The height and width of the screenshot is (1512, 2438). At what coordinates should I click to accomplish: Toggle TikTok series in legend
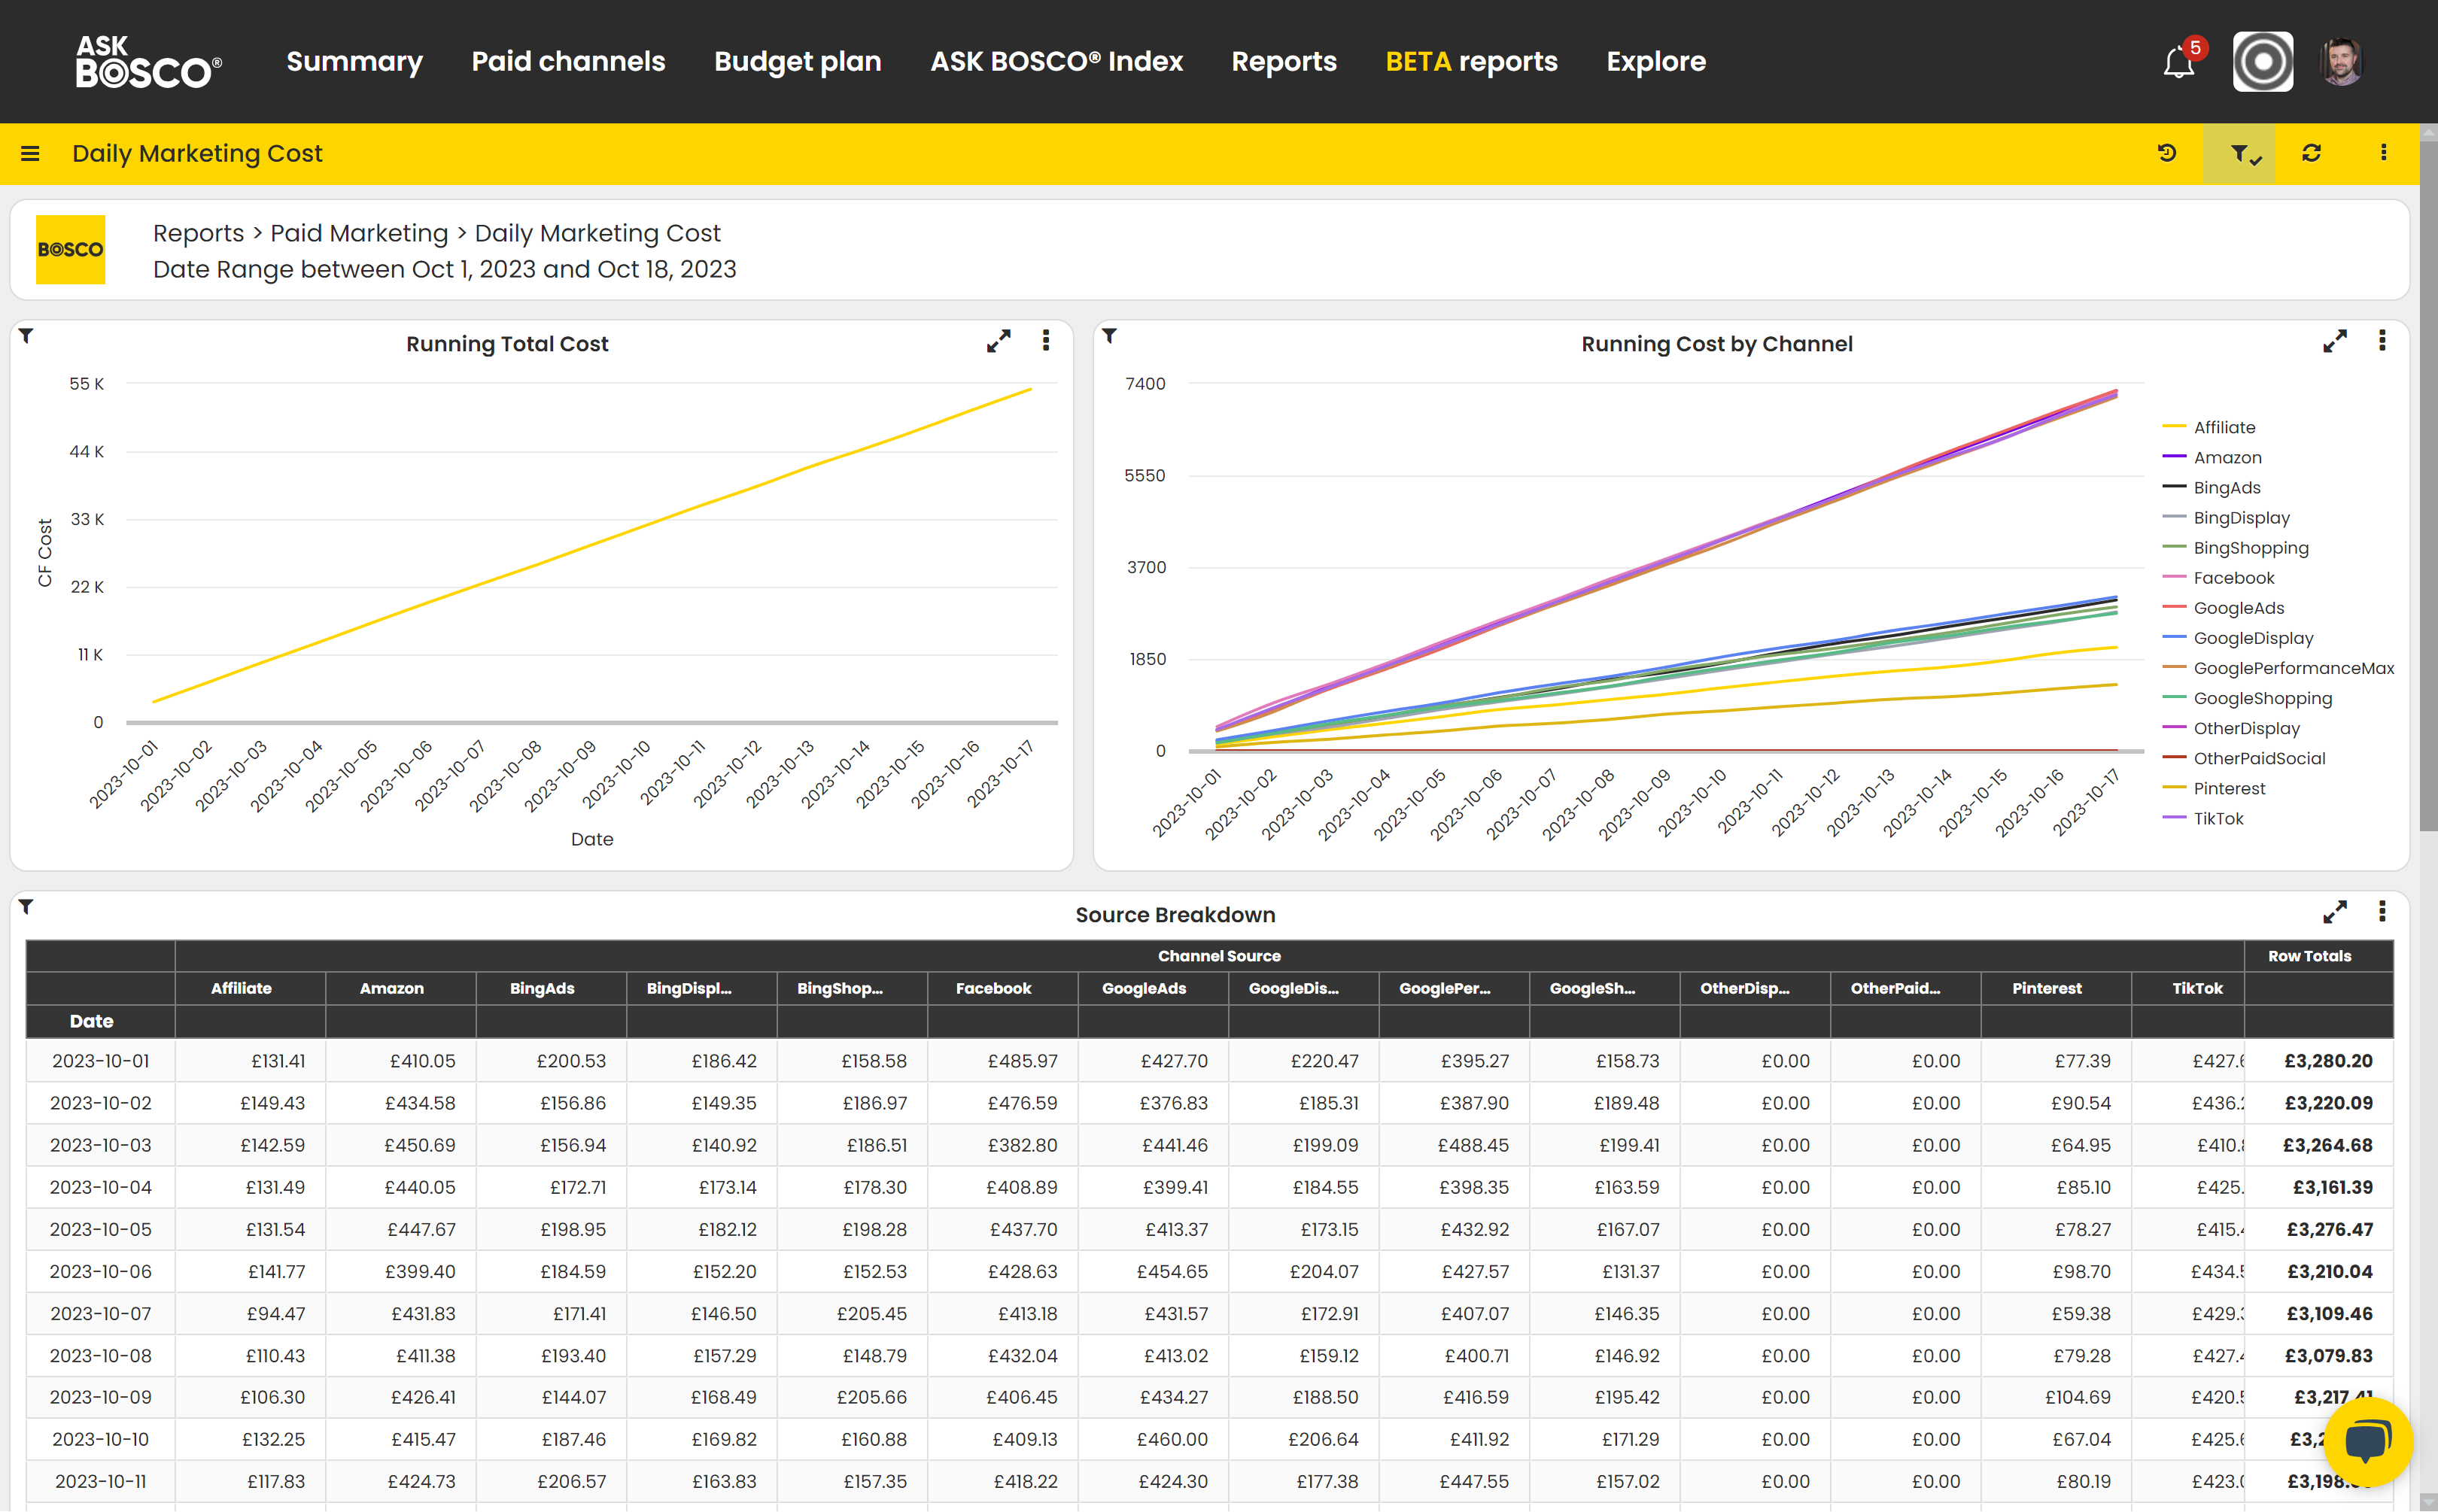2218,818
